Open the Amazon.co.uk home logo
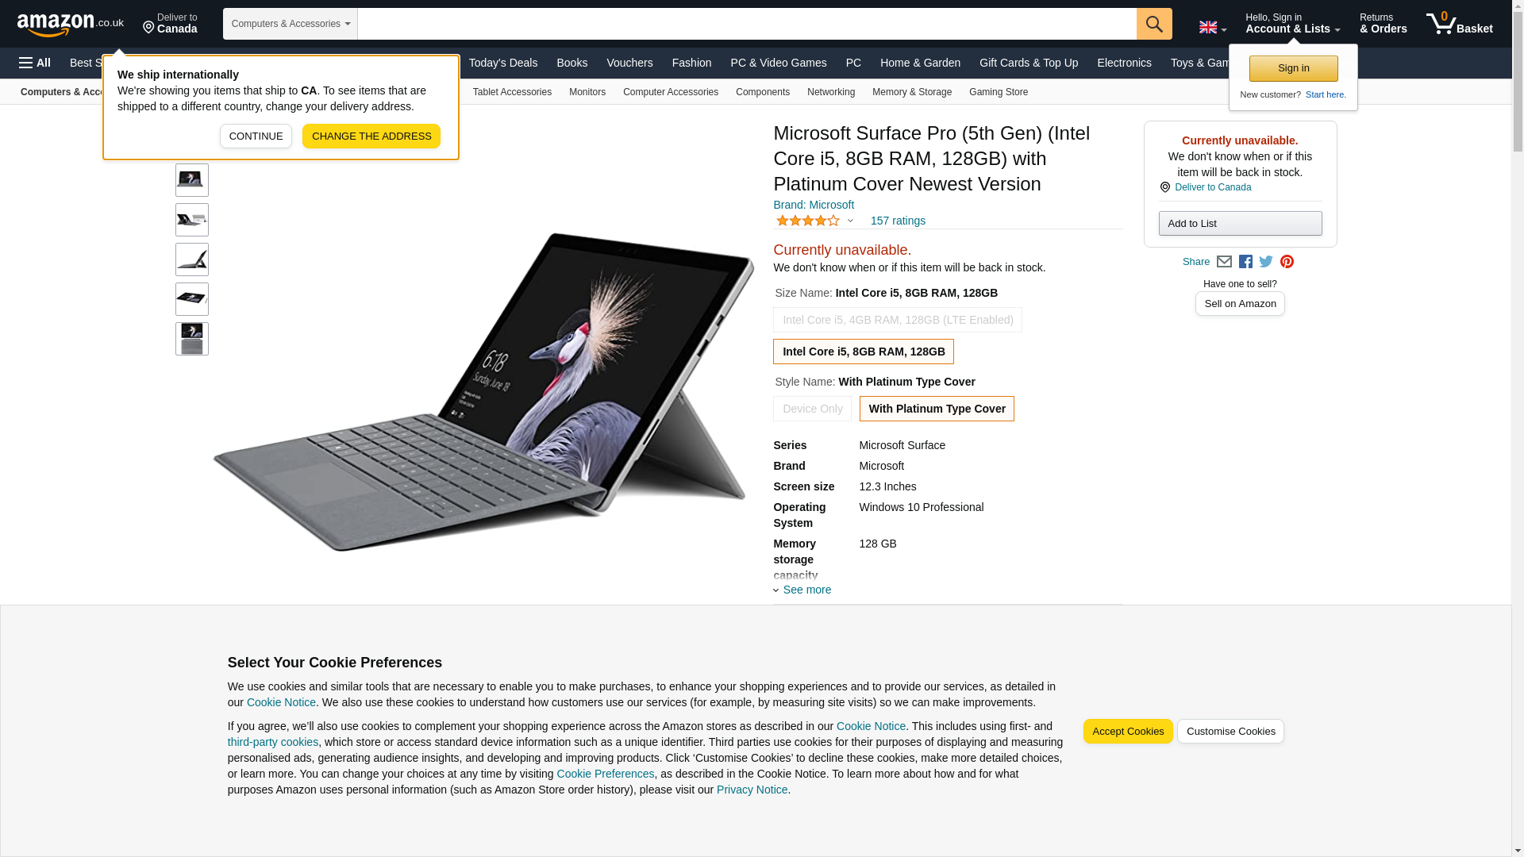Viewport: 1524px width, 857px height. click(71, 25)
